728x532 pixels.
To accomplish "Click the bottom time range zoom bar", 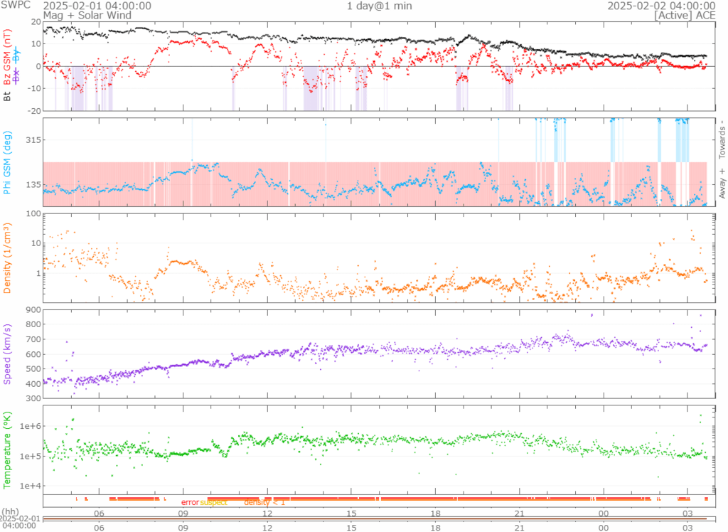I will click(375, 518).
